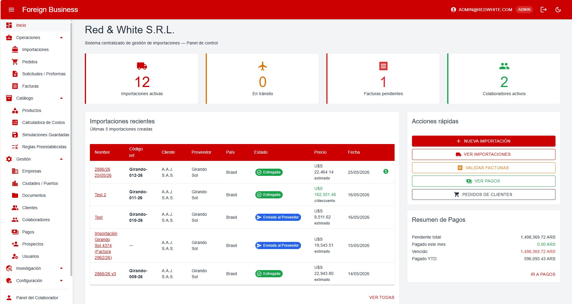Click the Facturas receipt icon in sidebar
The height and width of the screenshot is (304, 572).
[15, 86]
